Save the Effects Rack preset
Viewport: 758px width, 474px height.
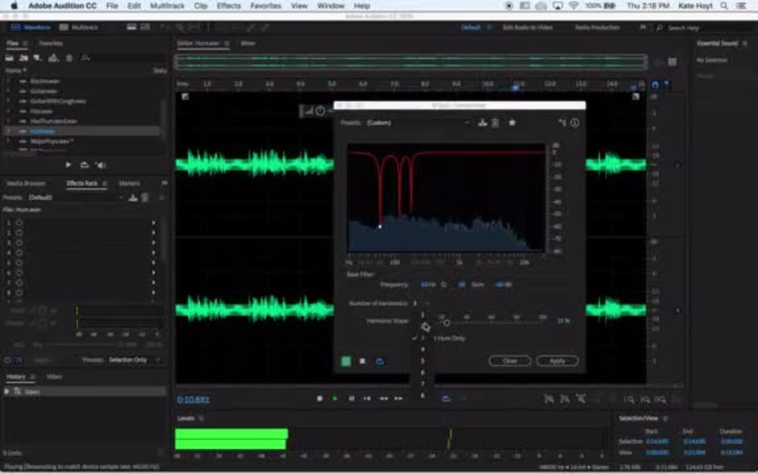133,197
